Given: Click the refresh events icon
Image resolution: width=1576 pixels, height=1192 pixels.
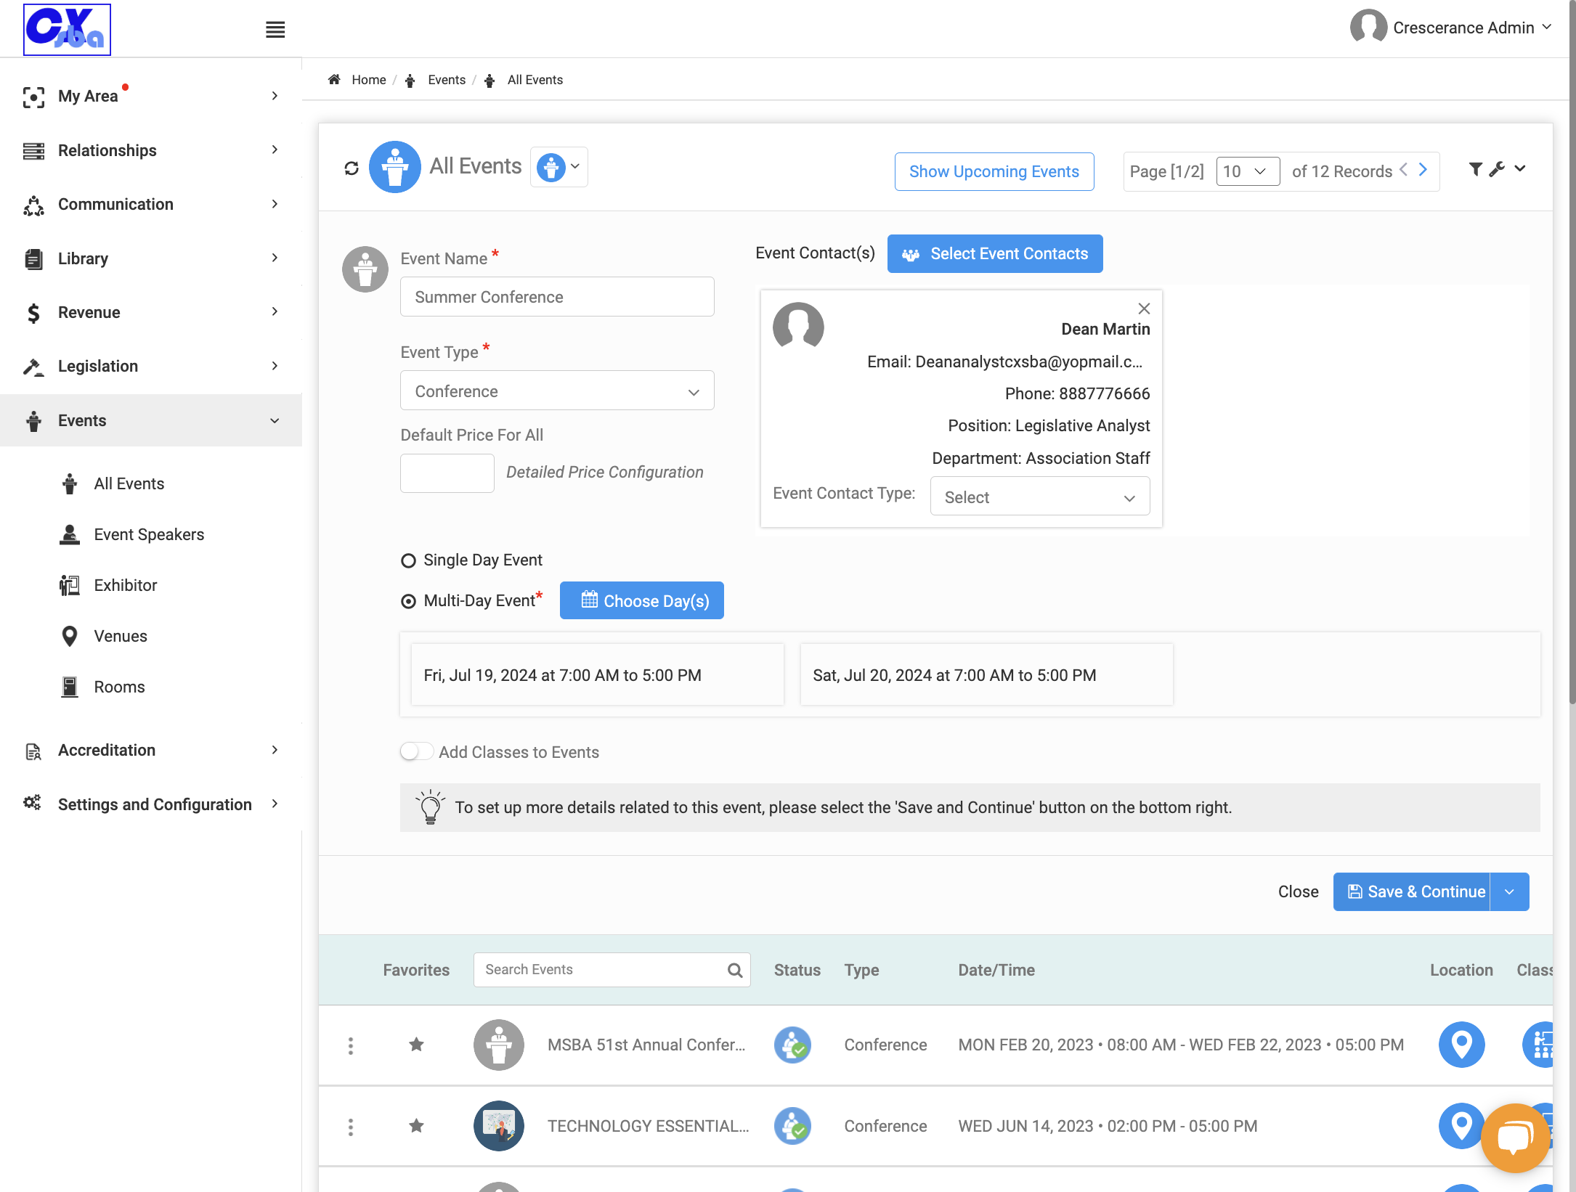Looking at the screenshot, I should pyautogui.click(x=352, y=168).
